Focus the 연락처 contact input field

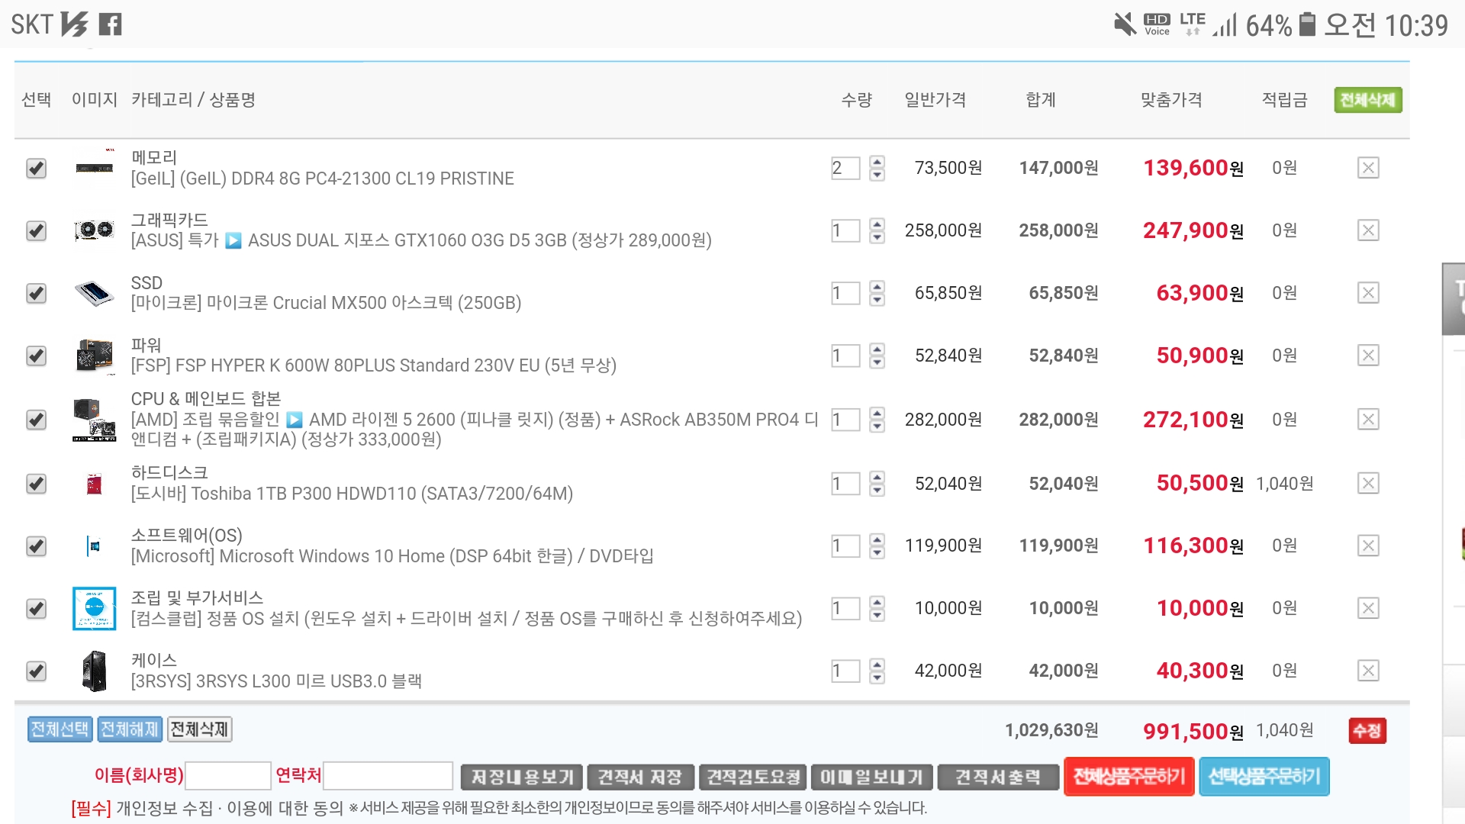(x=388, y=776)
